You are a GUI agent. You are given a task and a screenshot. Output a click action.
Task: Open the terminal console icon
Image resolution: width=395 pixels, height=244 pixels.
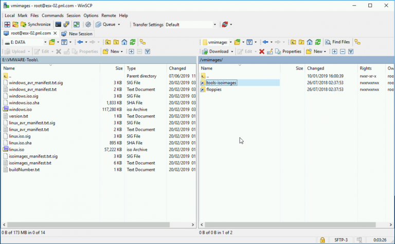58,24
